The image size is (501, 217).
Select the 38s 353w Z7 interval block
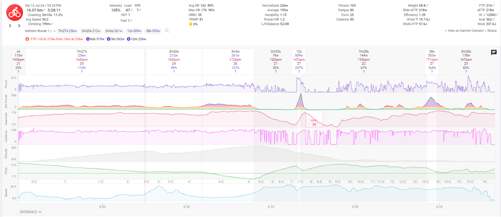pyautogui.click(x=432, y=61)
